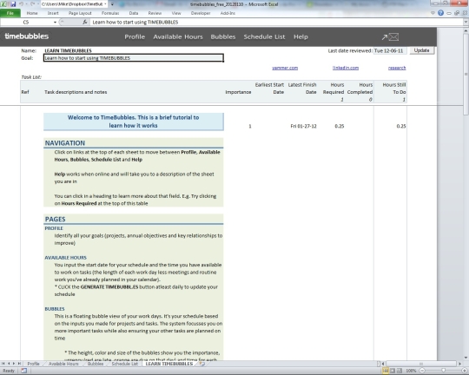
Task: Switch to Normal view in status bar
Action: coord(386,371)
